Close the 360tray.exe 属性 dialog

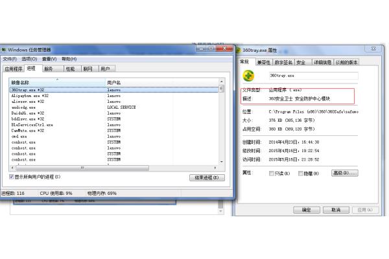click(373, 49)
